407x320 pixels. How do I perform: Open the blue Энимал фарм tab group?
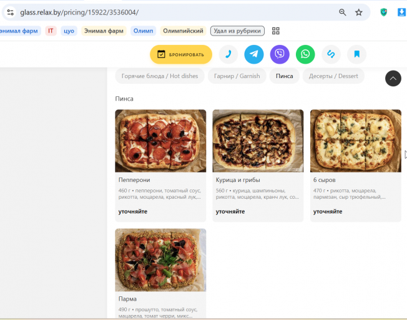(x=19, y=31)
